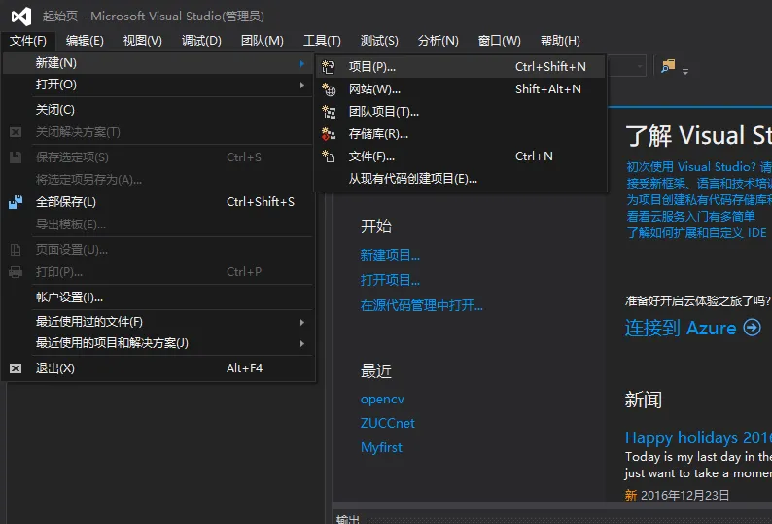Screen dimensions: 772x524
Task: Expand the 最近使用过的文件(F) submenu arrow
Action: click(301, 322)
